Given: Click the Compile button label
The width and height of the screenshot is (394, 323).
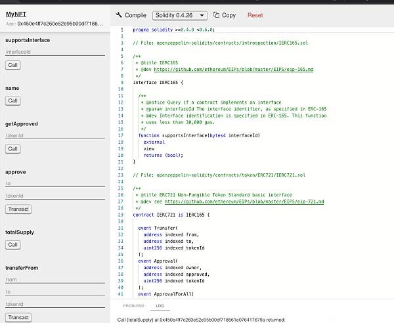Looking at the screenshot, I should point(135,15).
